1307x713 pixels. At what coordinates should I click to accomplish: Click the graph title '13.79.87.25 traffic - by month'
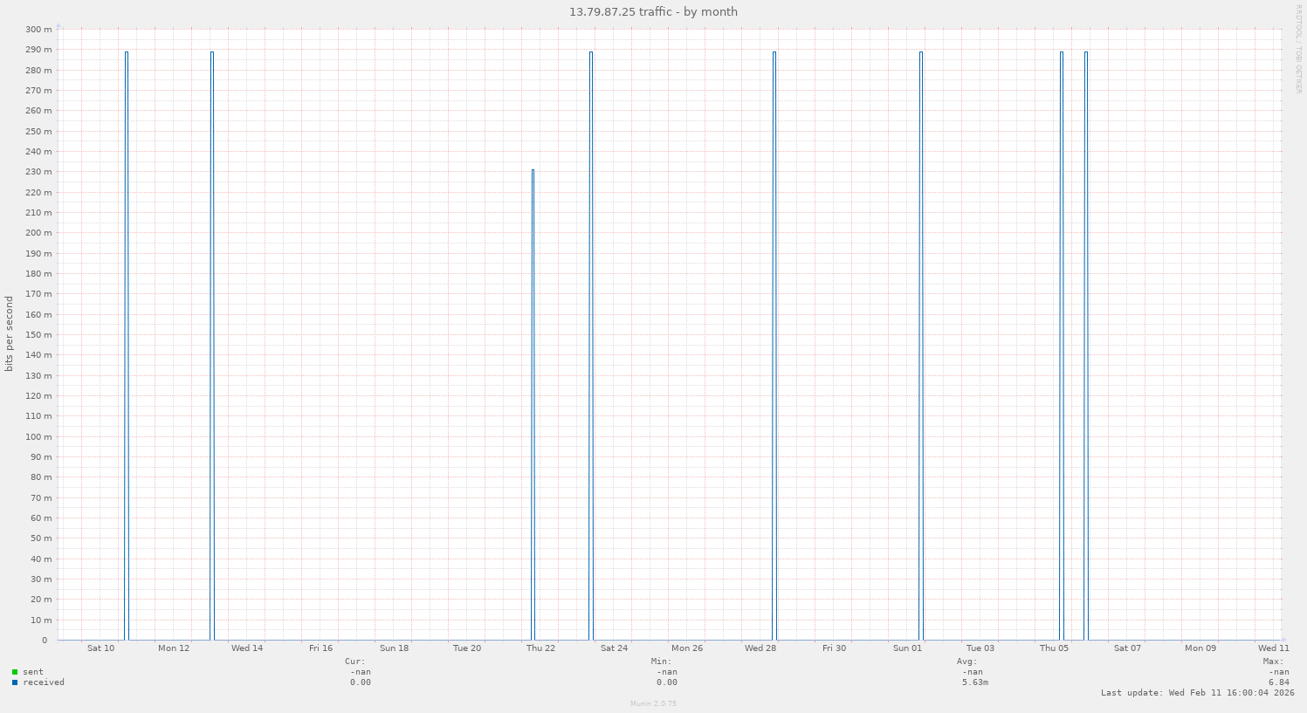[x=653, y=12]
